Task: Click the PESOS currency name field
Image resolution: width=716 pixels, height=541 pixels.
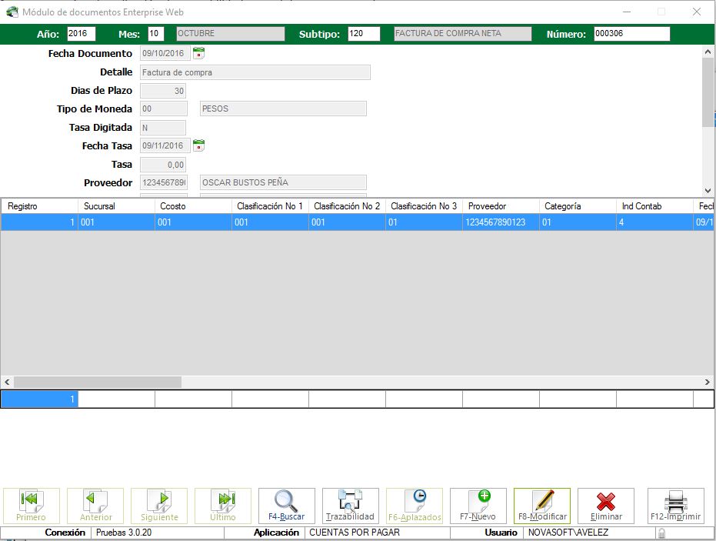Action: pyautogui.click(x=283, y=109)
